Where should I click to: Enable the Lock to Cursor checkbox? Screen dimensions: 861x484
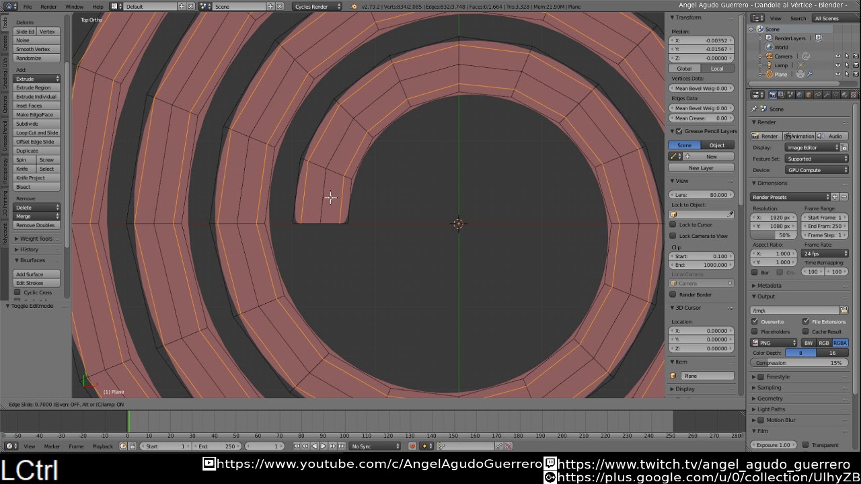click(x=673, y=225)
